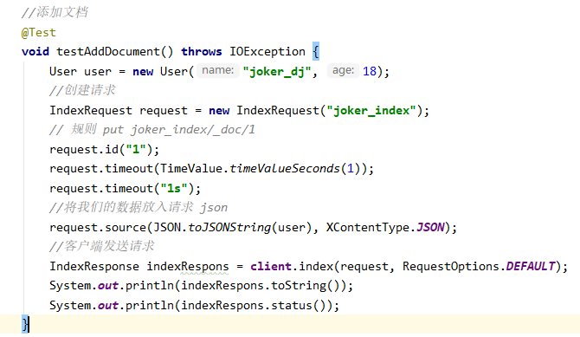Image resolution: width=580 pixels, height=337 pixels.
Task: Click the IndexResponse type name
Action: tap(94, 267)
